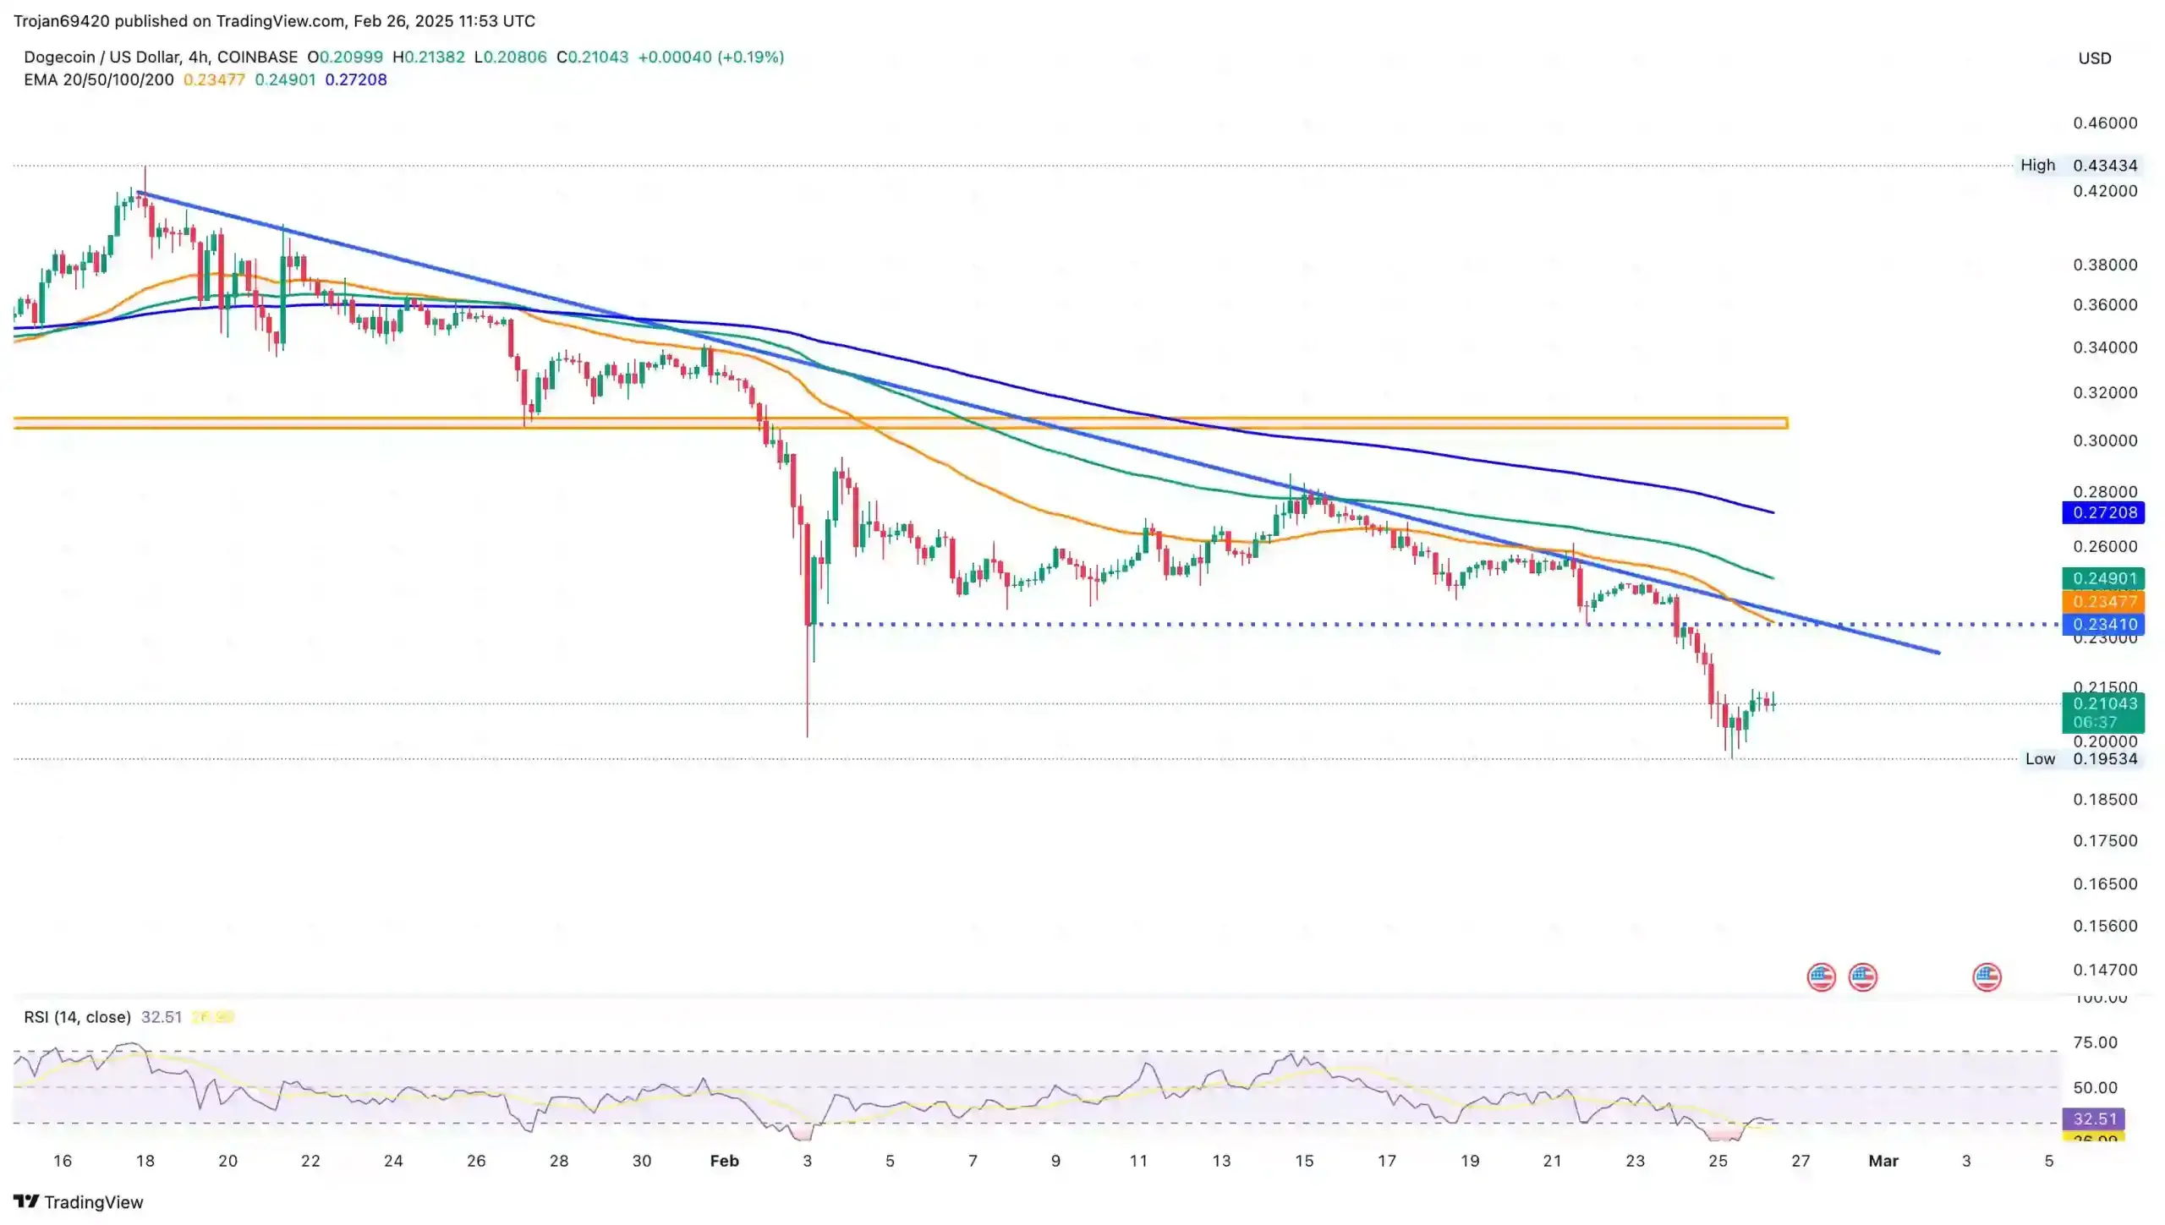Click the close value C0.21043 in header
Screen dimensions: 2165x1225
point(592,57)
